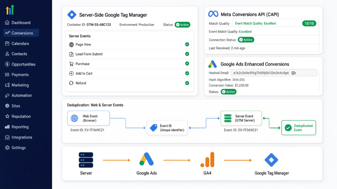Copy the hashed email with copy icon
Viewport: 337px width, 189px height.
tap(294, 73)
